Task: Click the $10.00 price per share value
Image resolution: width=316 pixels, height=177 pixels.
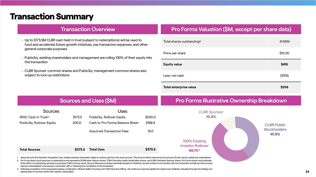Action: [x=284, y=53]
